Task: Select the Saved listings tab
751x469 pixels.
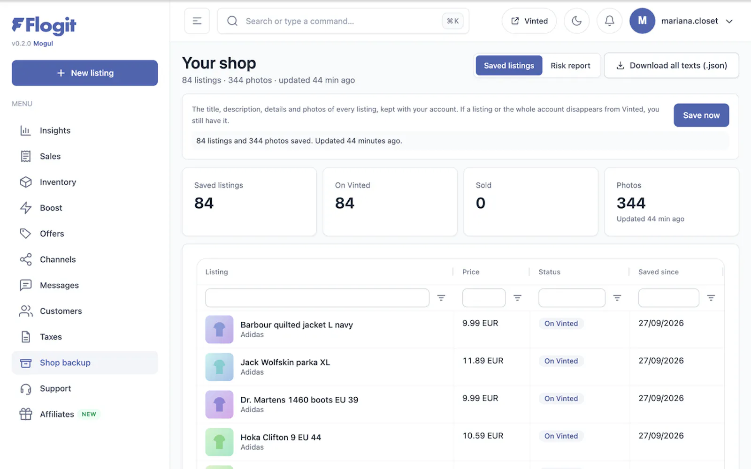Action: tap(509, 66)
